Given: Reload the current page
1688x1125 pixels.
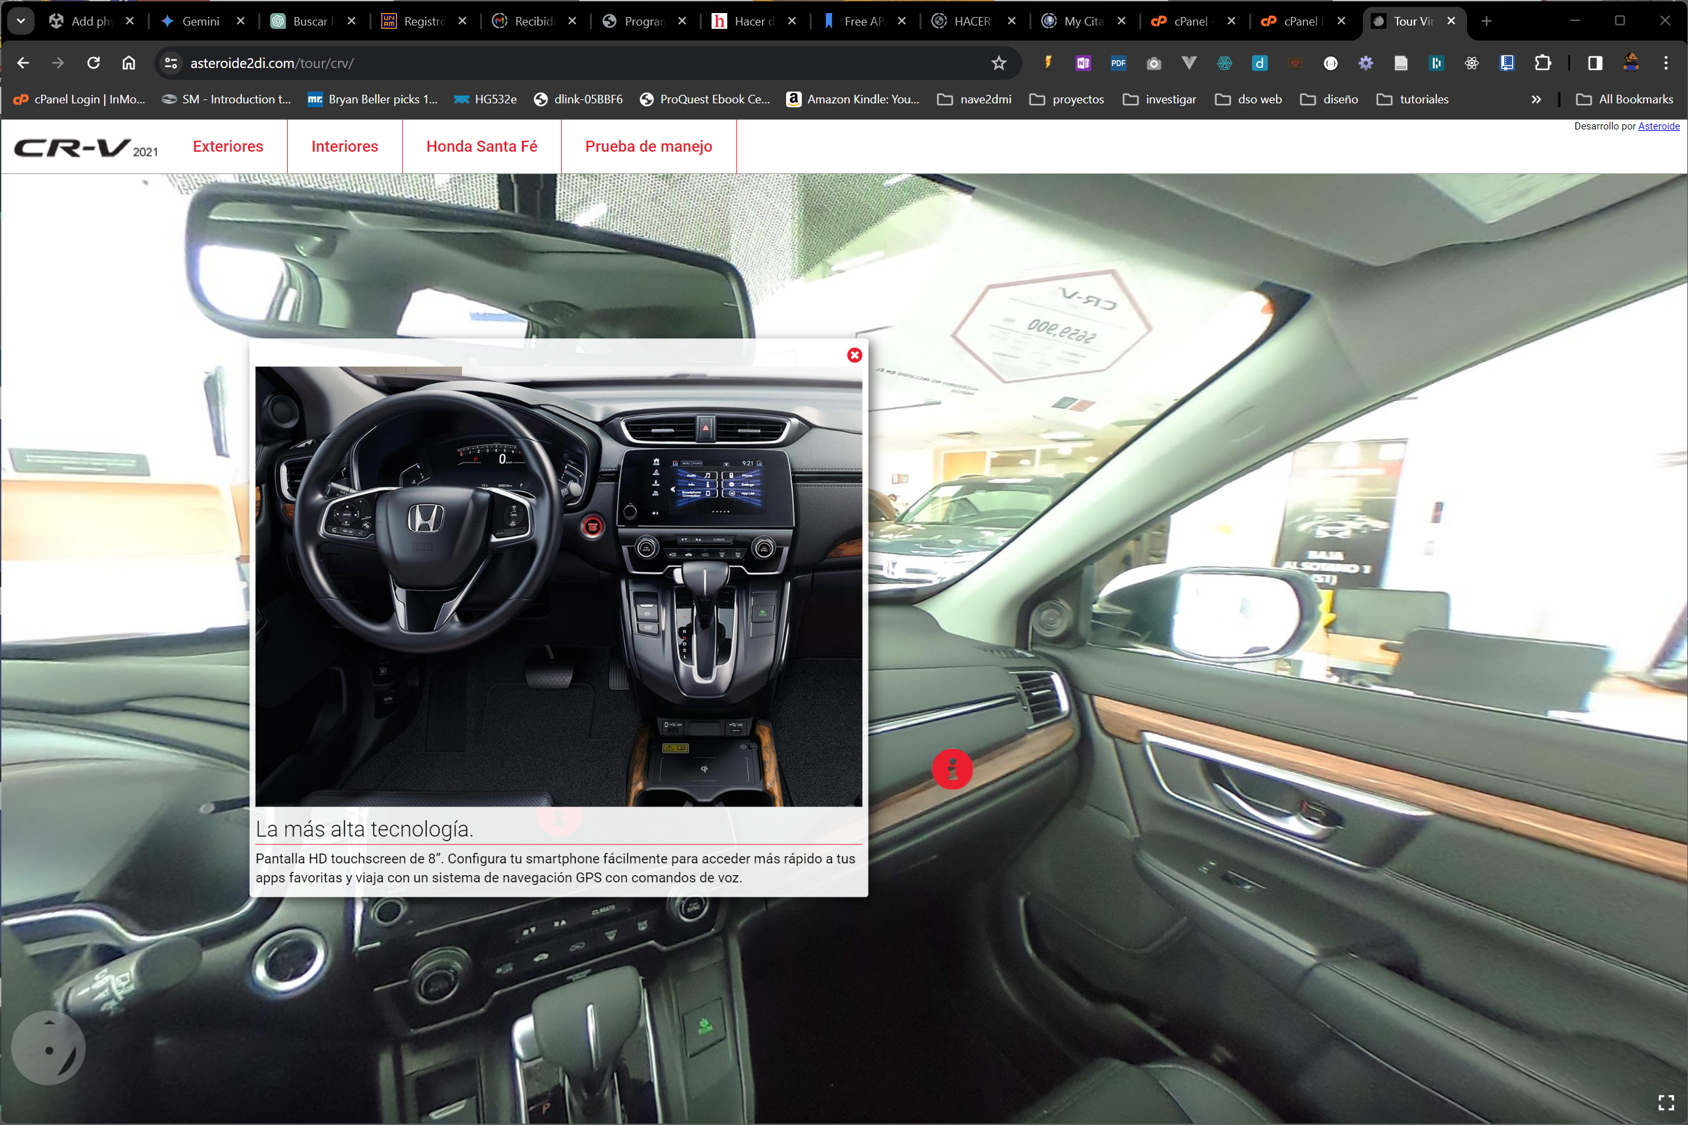Looking at the screenshot, I should (94, 63).
